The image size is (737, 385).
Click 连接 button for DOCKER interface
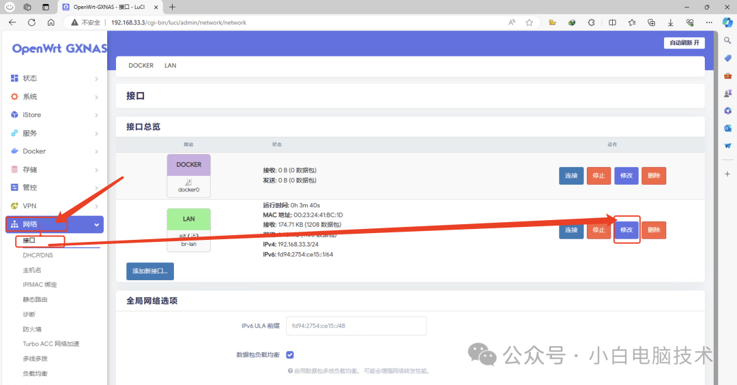(x=571, y=176)
